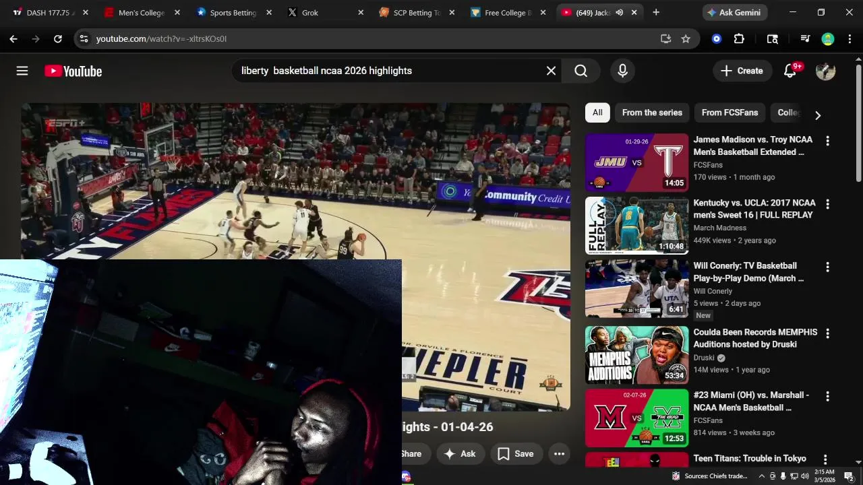Open Will Conerly play-by-play demo thumbnail
863x485 pixels.
pos(636,289)
